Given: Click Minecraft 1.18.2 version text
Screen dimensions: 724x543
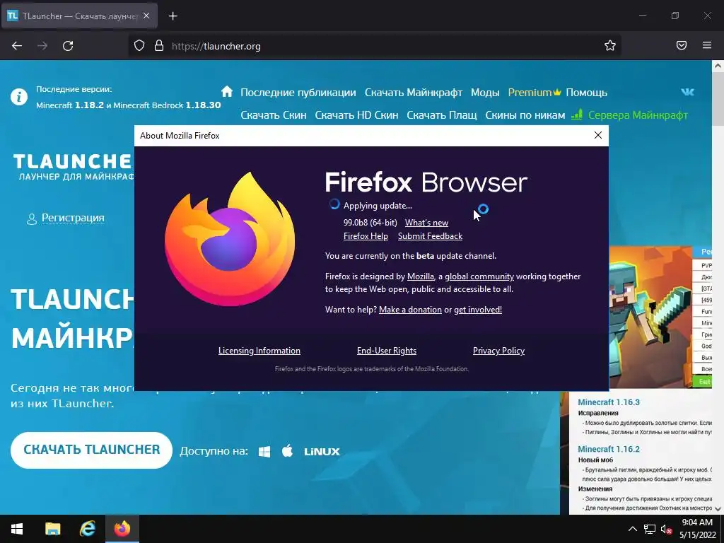Looking at the screenshot, I should pos(70,105).
